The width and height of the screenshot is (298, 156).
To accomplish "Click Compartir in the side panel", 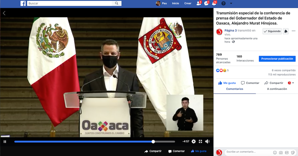I will [274, 83].
